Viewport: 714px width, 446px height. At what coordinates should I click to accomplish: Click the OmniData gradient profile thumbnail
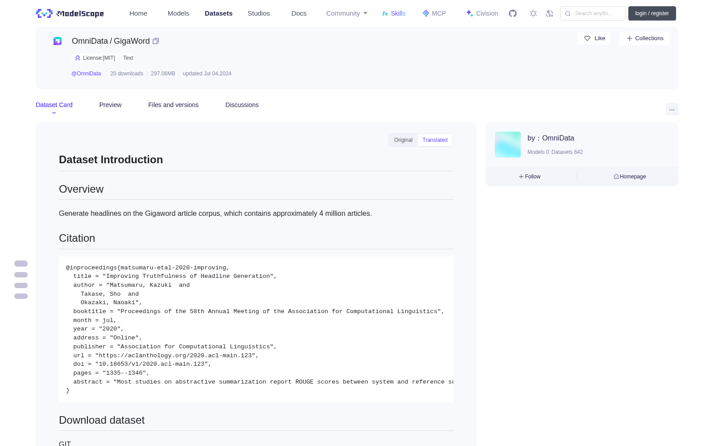click(x=508, y=145)
